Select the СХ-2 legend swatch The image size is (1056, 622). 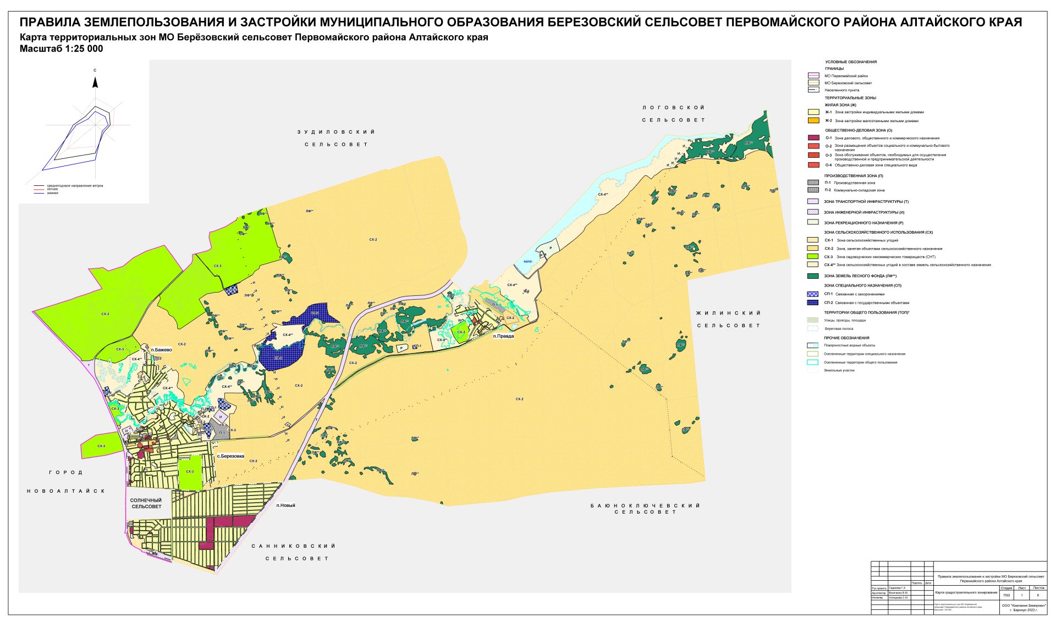point(813,249)
